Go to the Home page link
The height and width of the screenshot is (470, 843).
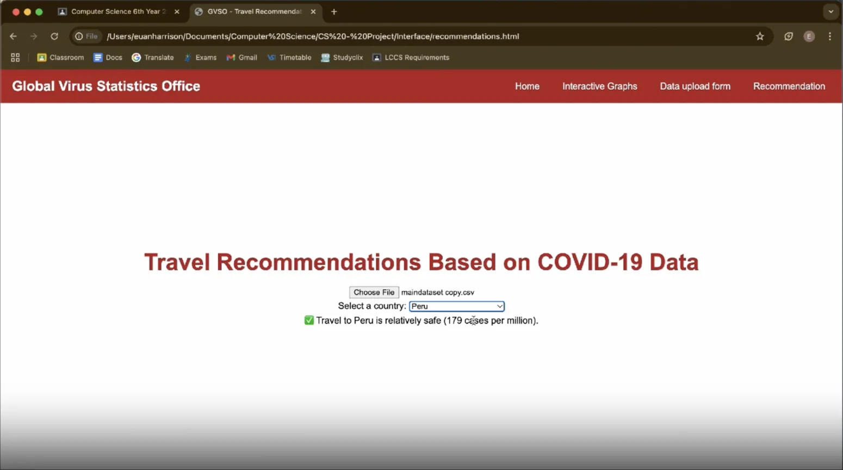pyautogui.click(x=527, y=86)
